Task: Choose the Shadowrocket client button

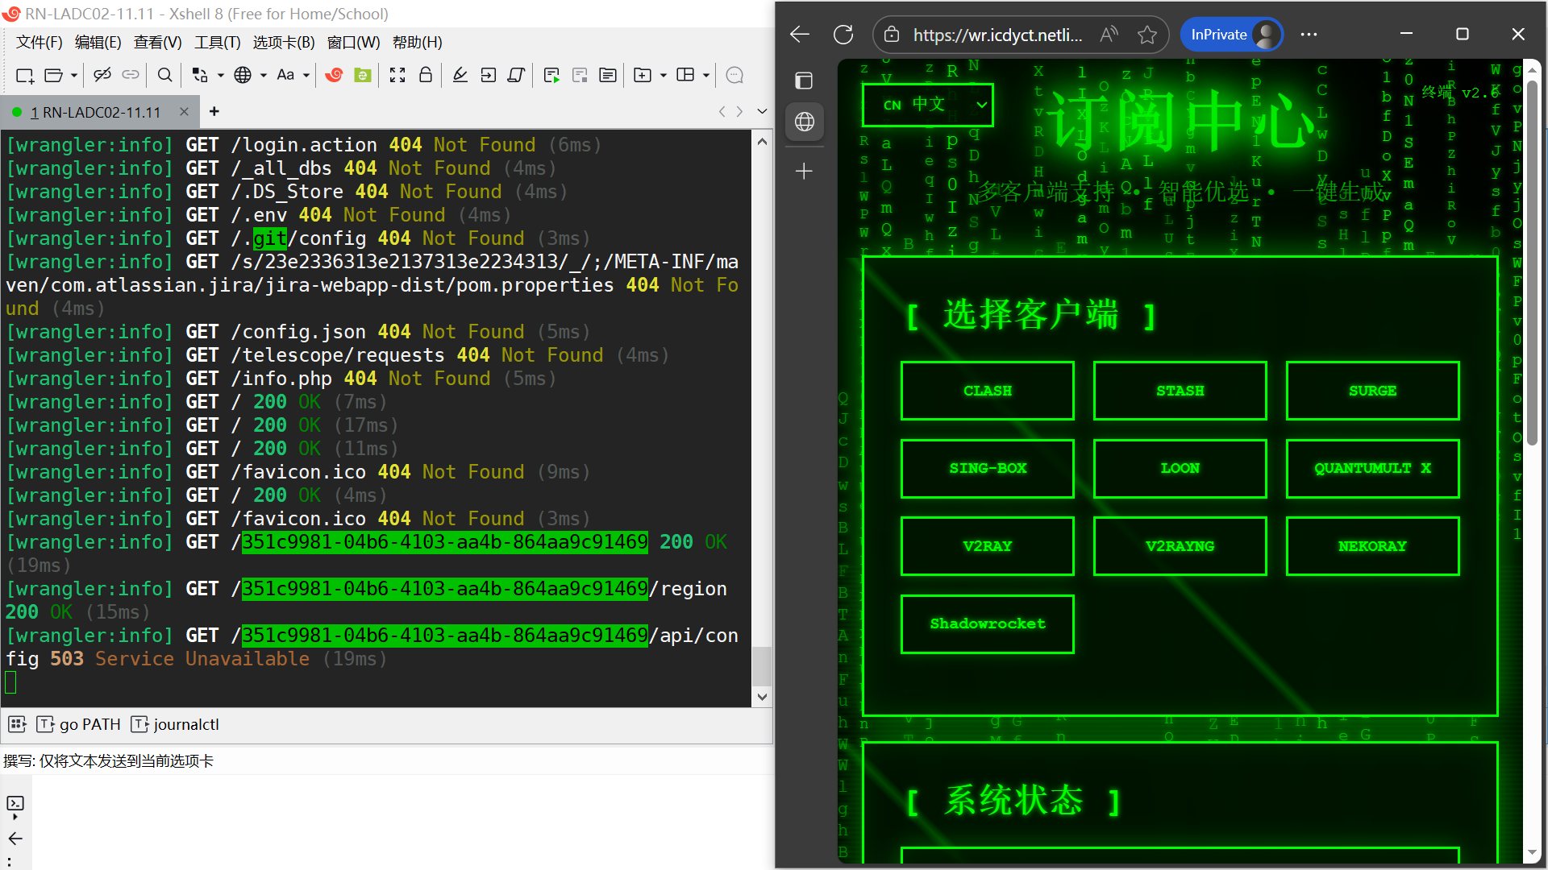Action: pyautogui.click(x=987, y=623)
